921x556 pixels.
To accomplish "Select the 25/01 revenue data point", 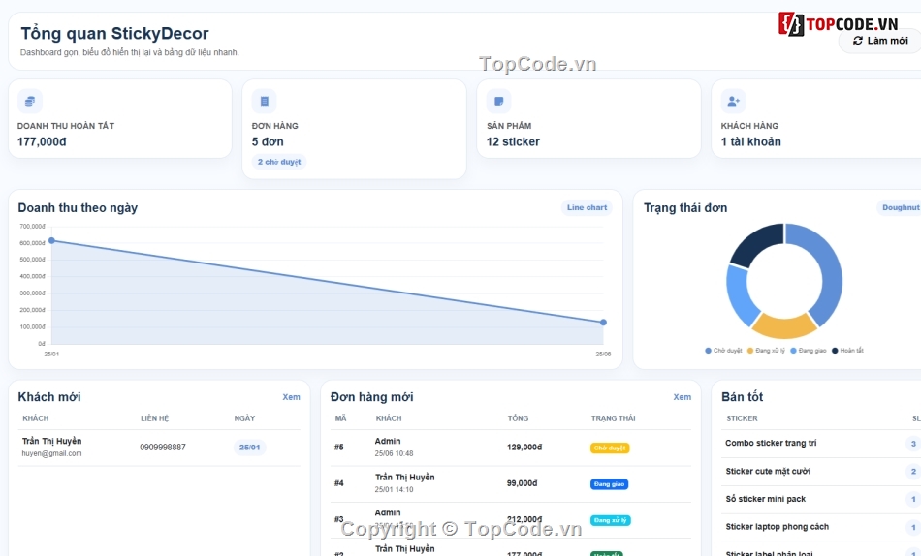I will click(51, 241).
